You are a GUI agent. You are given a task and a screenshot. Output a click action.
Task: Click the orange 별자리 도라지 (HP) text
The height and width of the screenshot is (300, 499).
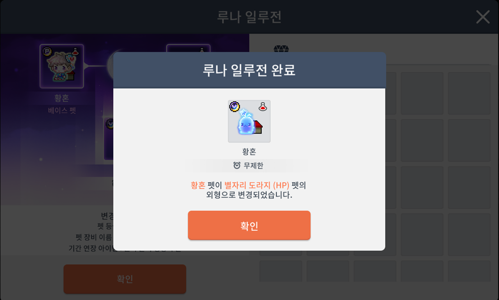pyautogui.click(x=257, y=185)
